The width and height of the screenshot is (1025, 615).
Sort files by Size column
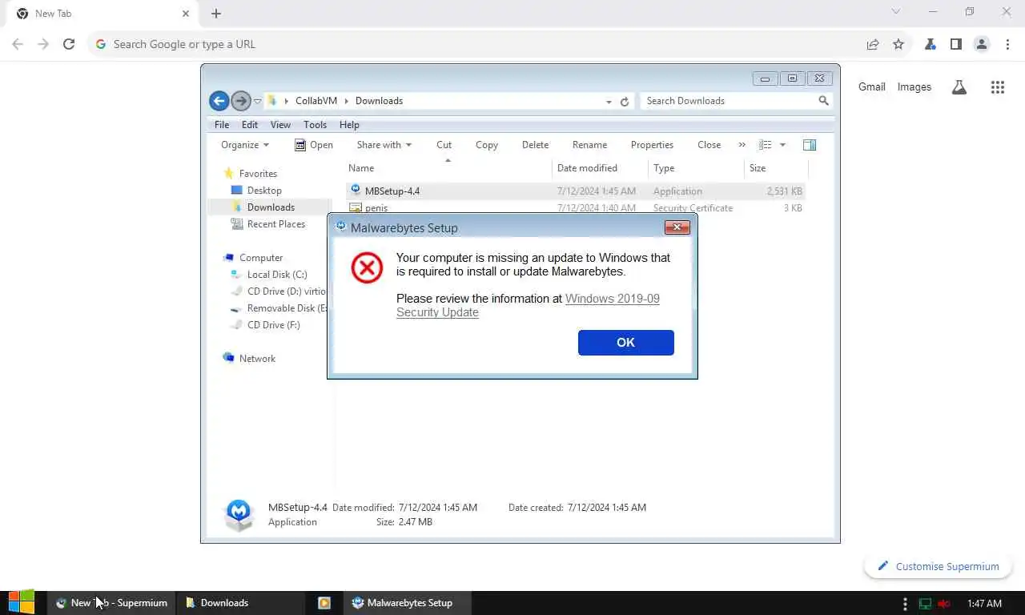point(776,168)
